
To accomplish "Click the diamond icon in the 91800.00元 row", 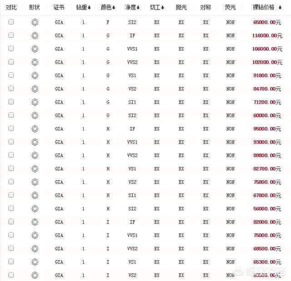I will (x=35, y=75).
